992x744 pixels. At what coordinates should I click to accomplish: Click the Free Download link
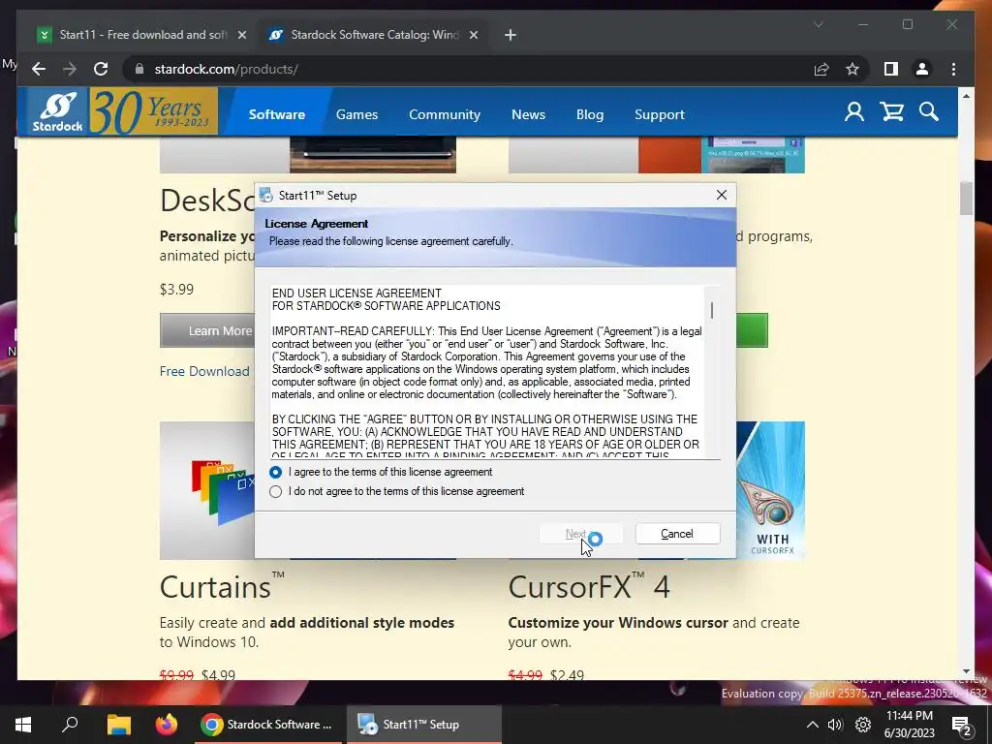[204, 371]
